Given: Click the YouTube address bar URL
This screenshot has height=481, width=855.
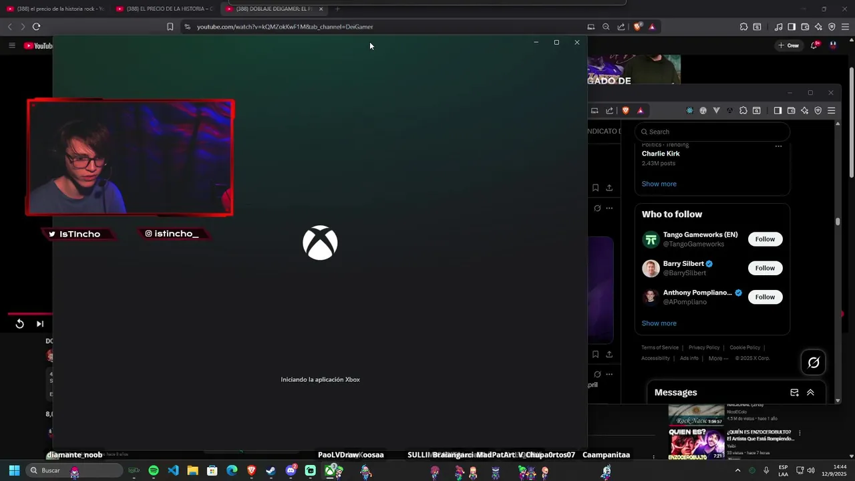Looking at the screenshot, I should tap(285, 27).
